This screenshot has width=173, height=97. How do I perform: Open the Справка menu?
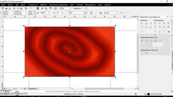point(108,5)
